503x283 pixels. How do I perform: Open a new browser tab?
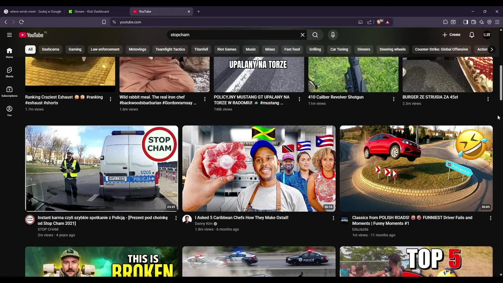coord(198,11)
